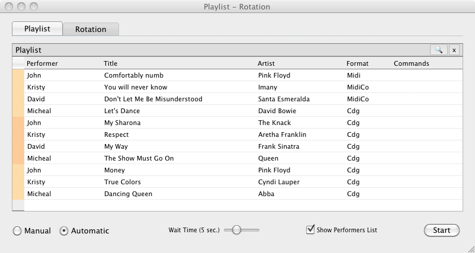This screenshot has height=253, width=475.
Task: Select the Respect song entry
Action: pos(116,134)
